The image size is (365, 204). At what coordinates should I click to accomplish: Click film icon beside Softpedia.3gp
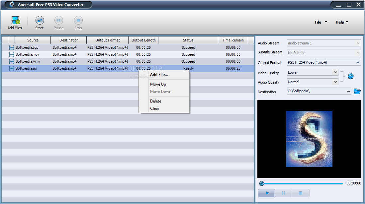(x=11, y=47)
